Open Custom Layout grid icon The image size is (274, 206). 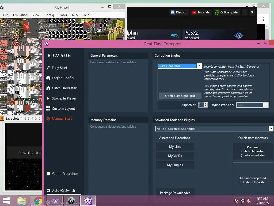point(48,109)
